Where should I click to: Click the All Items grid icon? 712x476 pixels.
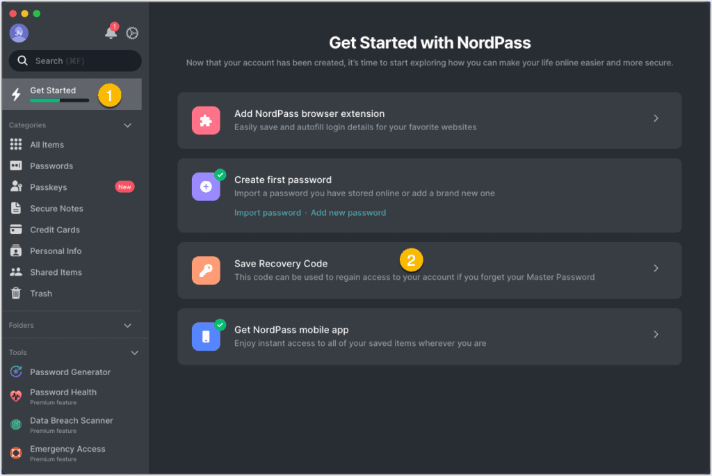(16, 145)
